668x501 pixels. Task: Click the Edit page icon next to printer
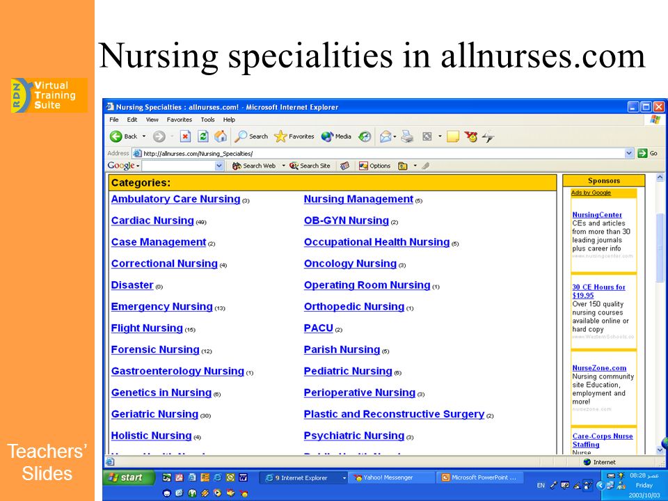tap(427, 136)
